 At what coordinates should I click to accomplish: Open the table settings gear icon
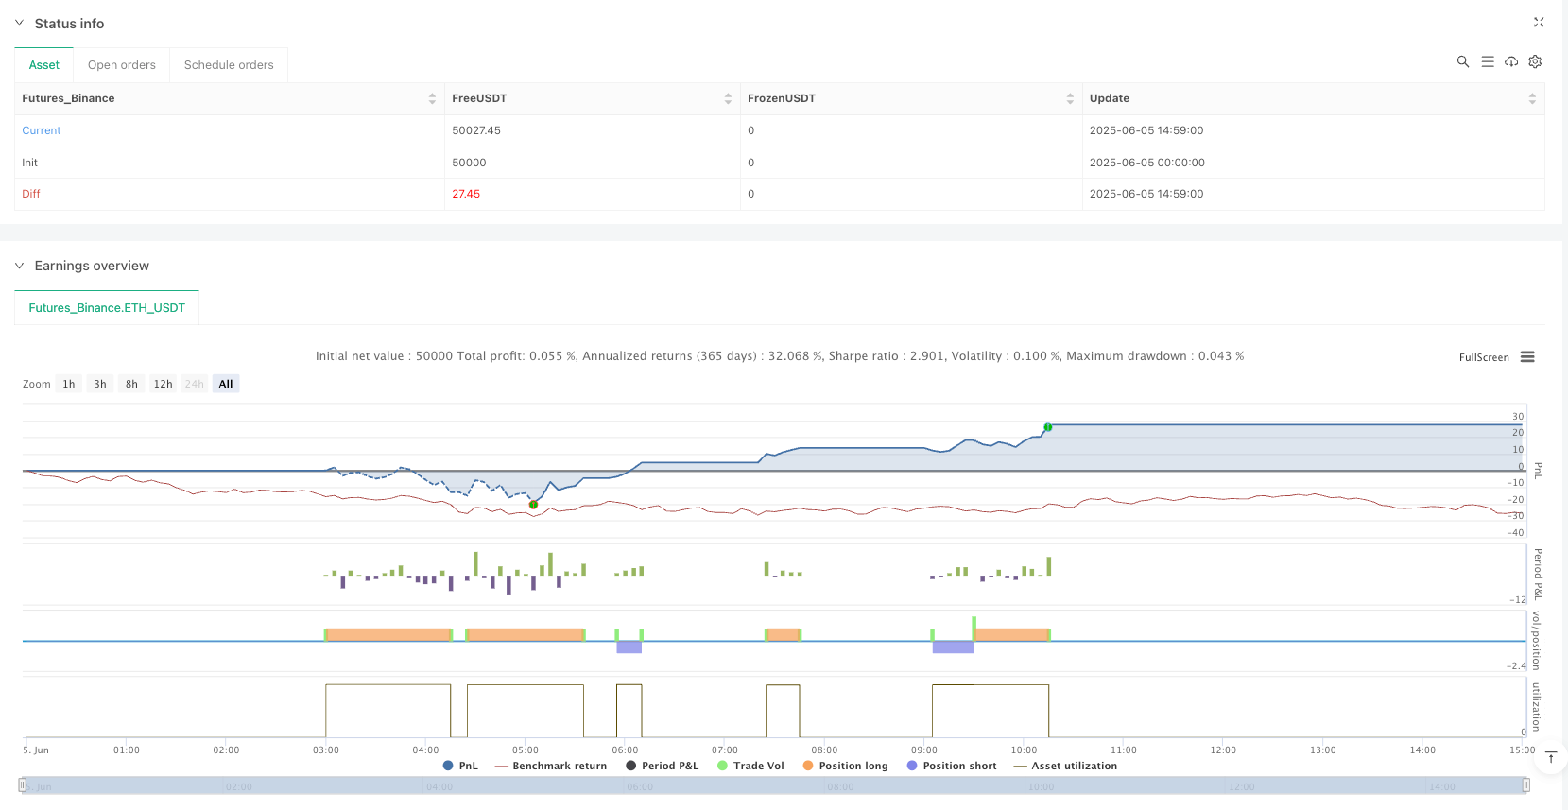[x=1535, y=61]
